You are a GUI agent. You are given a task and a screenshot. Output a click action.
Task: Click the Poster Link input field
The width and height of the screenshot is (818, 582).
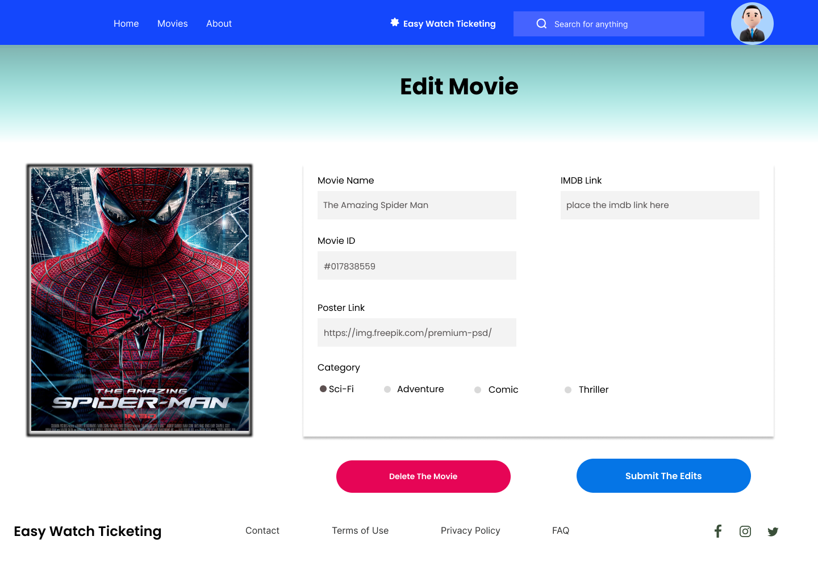pyautogui.click(x=417, y=332)
